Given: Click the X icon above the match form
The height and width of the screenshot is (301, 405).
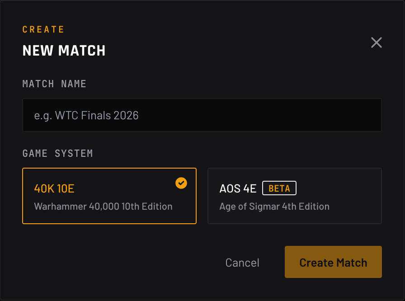Looking at the screenshot, I should point(377,42).
